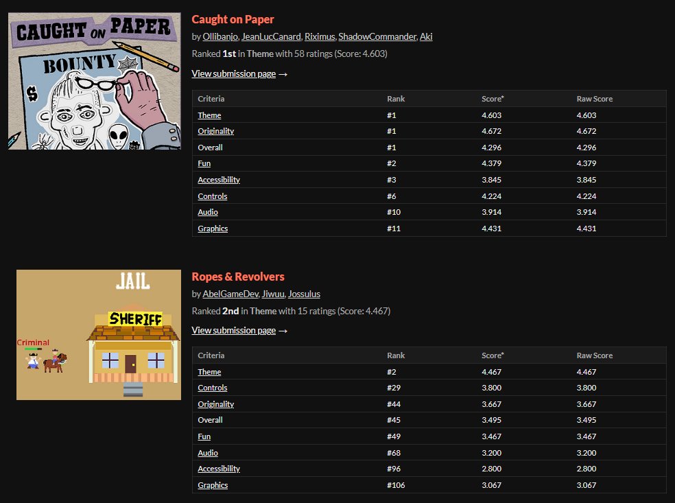Click the 'Ranked 1st in Theme' text
This screenshot has height=503, width=675.
point(233,54)
